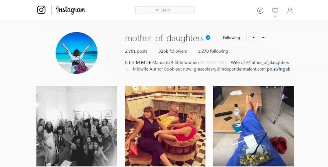
Task: Click the Instagram camera logo icon
Action: [41, 10]
